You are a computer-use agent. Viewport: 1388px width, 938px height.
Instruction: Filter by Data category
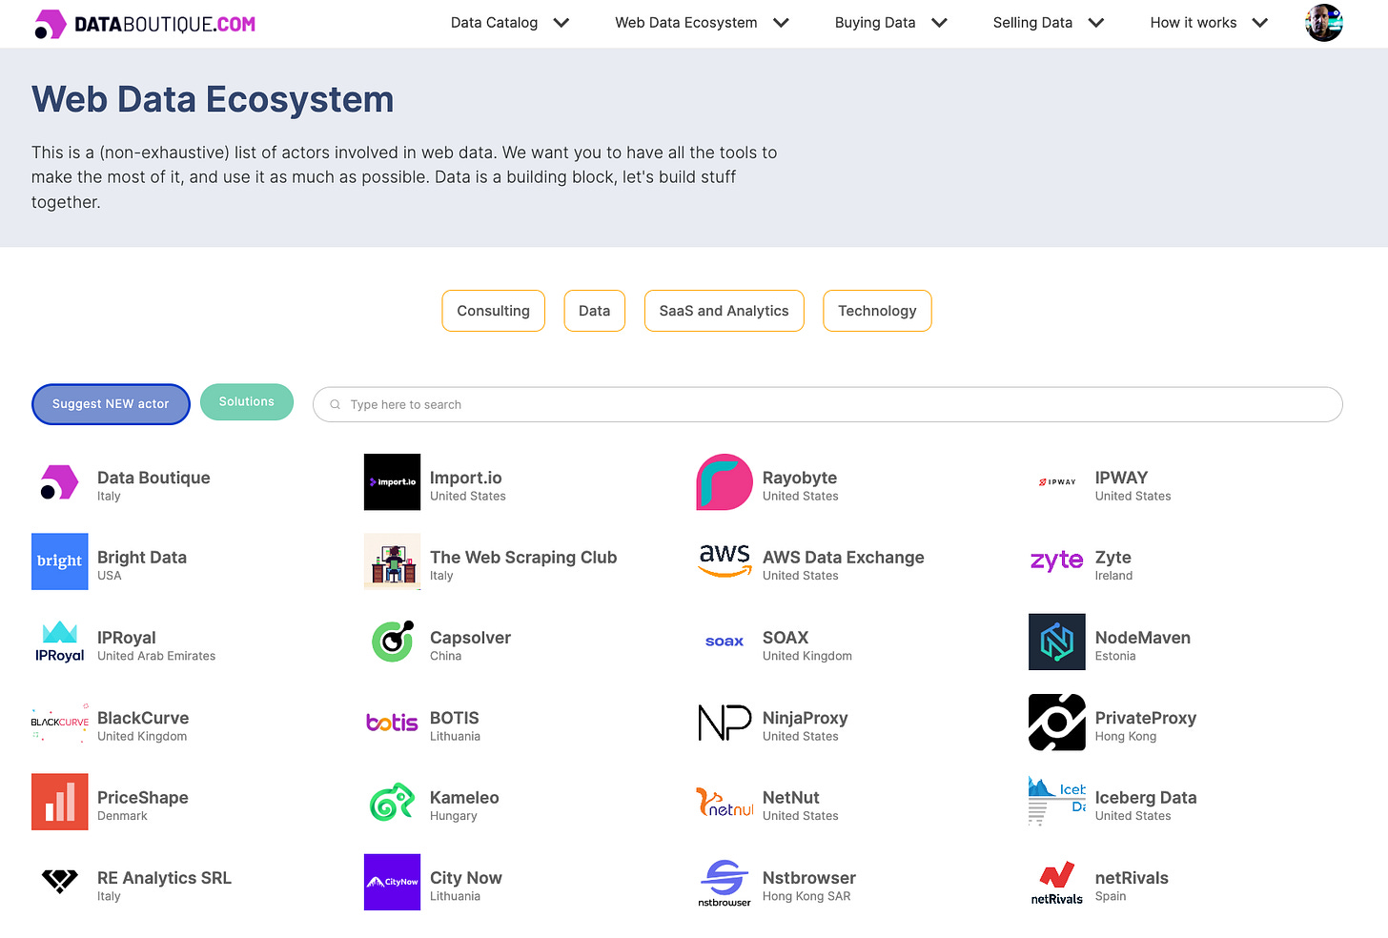[594, 311]
